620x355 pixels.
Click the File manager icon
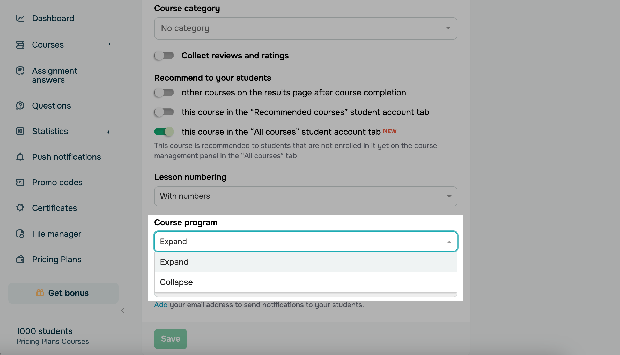tap(20, 234)
